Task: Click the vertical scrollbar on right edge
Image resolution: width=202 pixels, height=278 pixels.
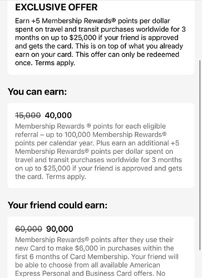Action: point(200,155)
